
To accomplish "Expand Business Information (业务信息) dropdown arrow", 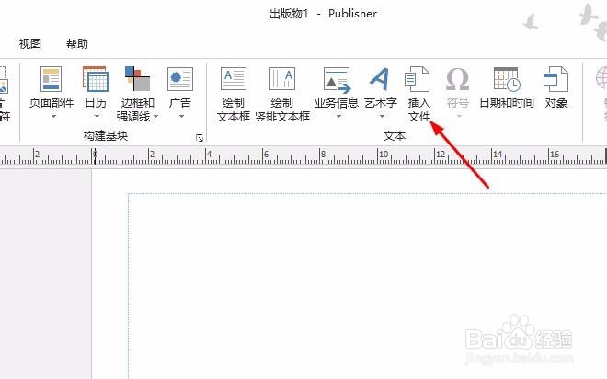I will coord(338,116).
